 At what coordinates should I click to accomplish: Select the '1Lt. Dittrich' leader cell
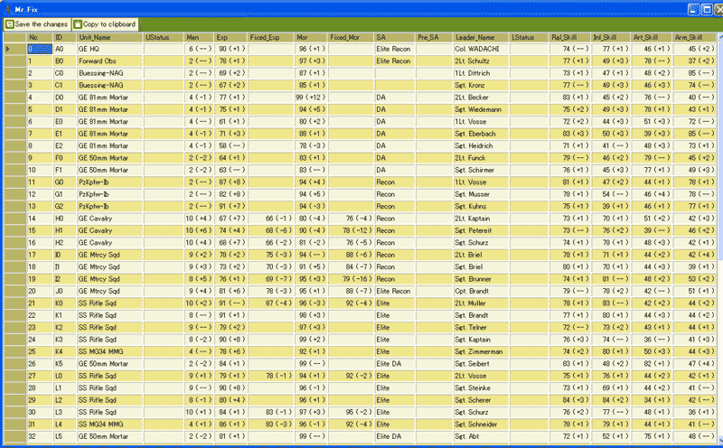482,73
